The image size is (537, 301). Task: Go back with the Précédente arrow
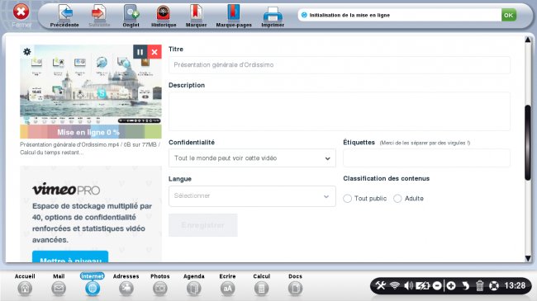click(64, 16)
